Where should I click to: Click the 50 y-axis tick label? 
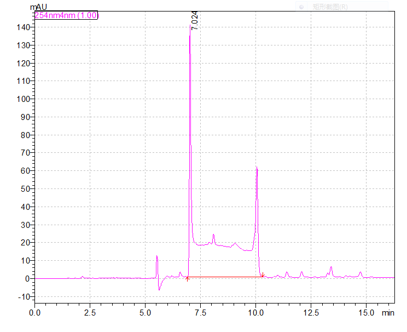(25, 189)
